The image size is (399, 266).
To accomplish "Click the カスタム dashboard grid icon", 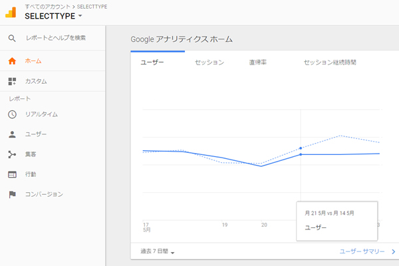I will (x=12, y=81).
